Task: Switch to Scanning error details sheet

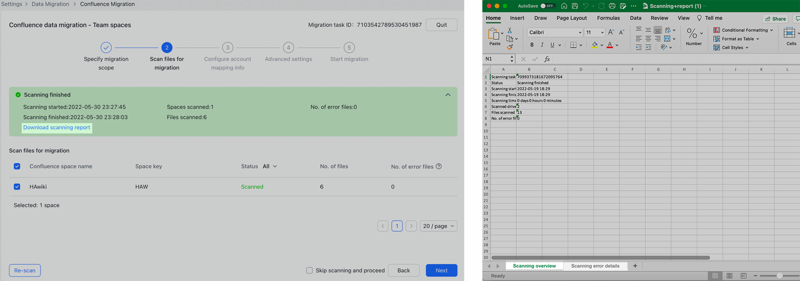Action: click(x=595, y=266)
